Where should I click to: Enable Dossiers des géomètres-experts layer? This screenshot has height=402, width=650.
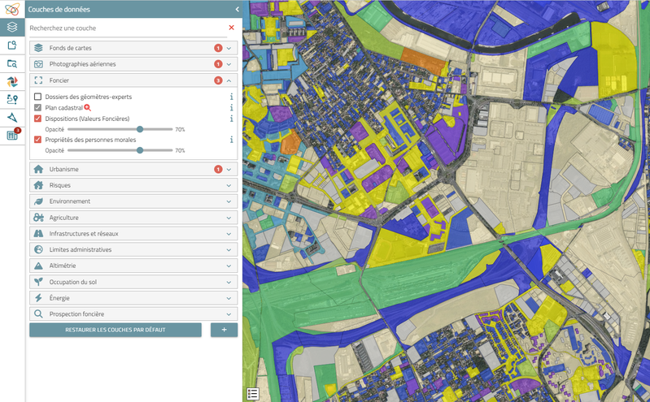(x=37, y=97)
